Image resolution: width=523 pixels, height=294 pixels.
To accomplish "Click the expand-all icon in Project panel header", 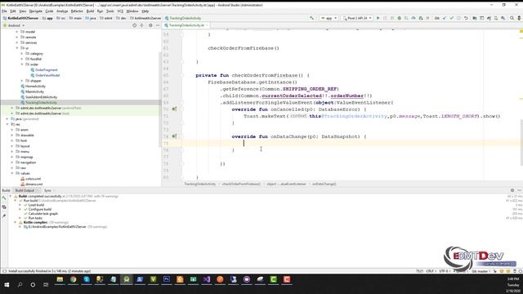I will click(x=141, y=25).
